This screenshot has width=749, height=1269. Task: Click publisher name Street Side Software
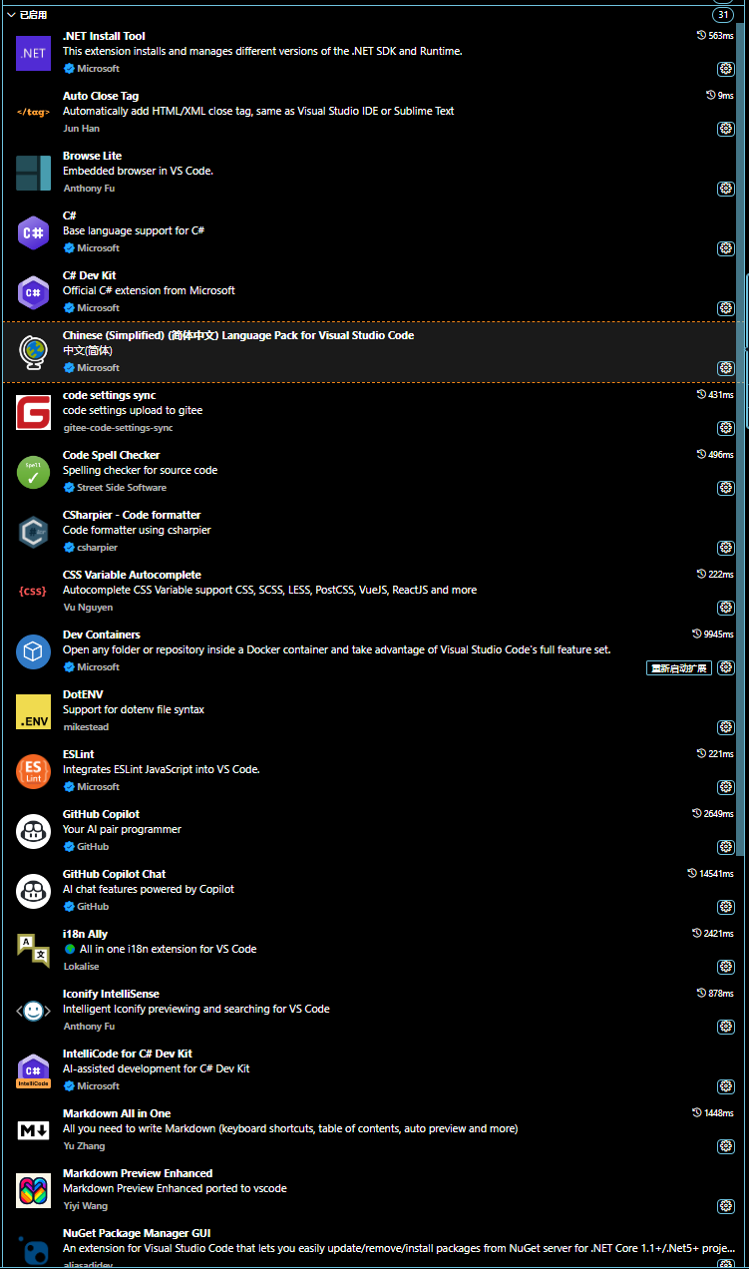[122, 488]
